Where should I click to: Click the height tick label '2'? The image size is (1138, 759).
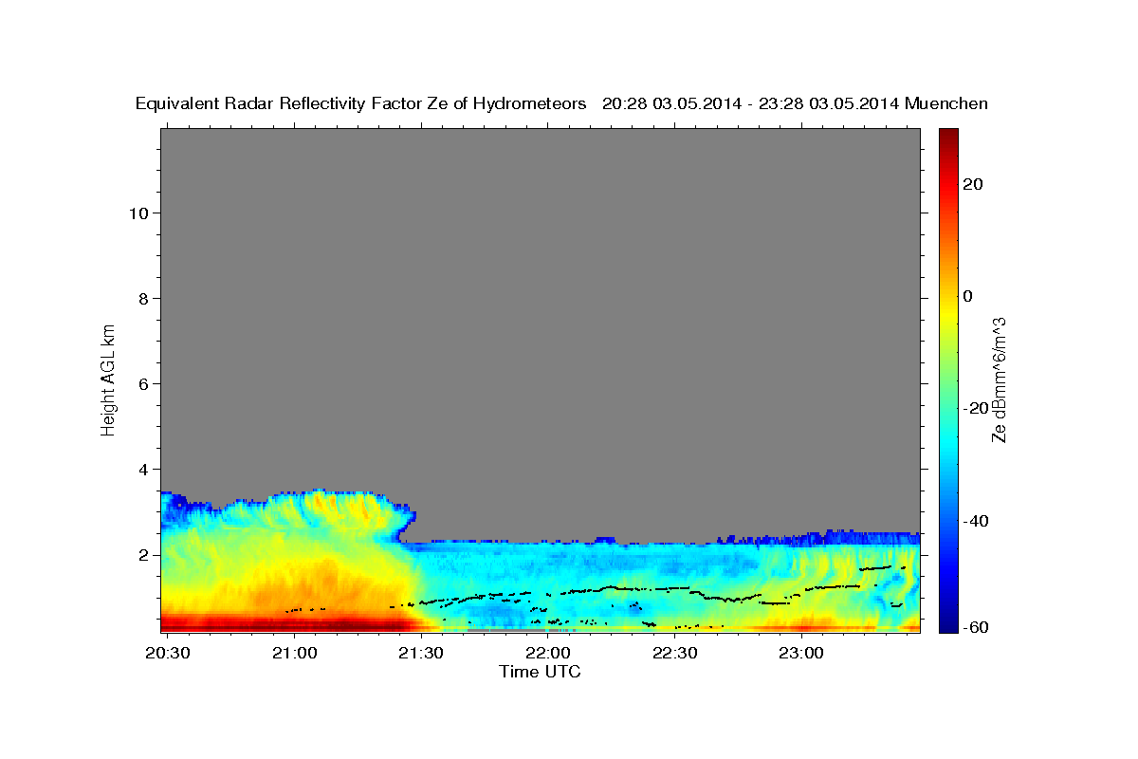click(143, 554)
